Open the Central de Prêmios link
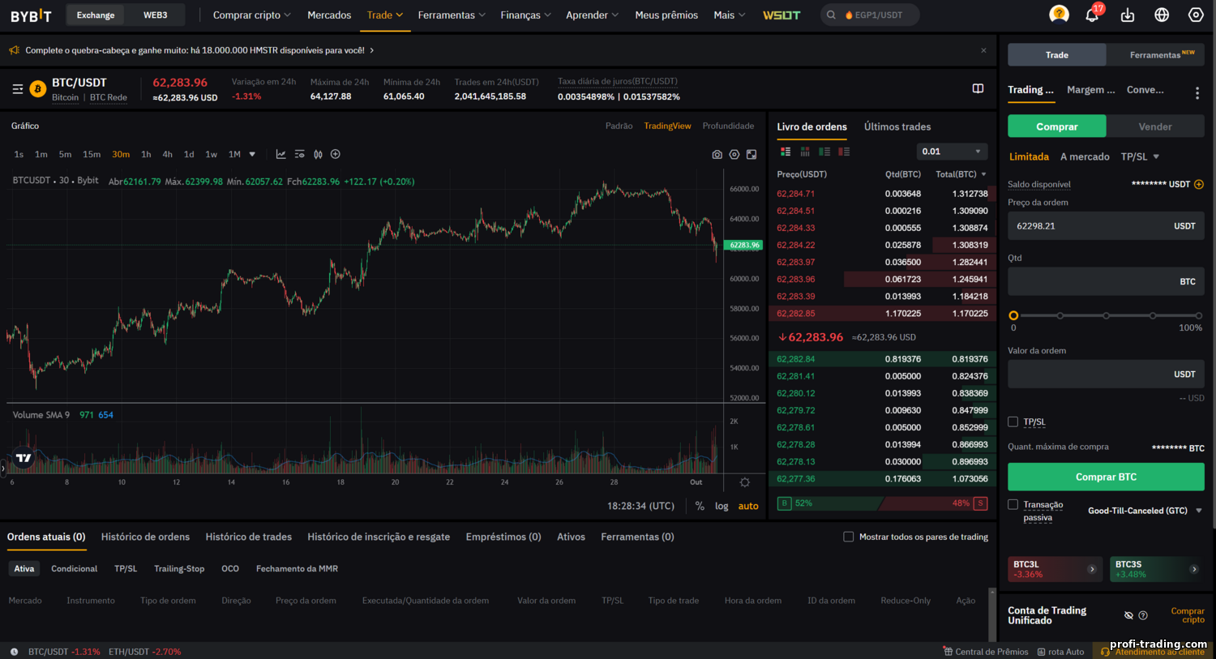The image size is (1216, 659). click(986, 652)
